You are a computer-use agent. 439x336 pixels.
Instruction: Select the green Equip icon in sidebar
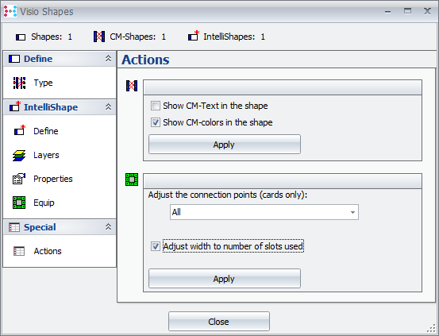(x=19, y=203)
